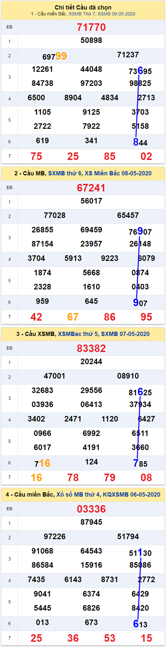Click fourth prize number 2471
The width and height of the screenshot is (166, 647).
click(73, 419)
